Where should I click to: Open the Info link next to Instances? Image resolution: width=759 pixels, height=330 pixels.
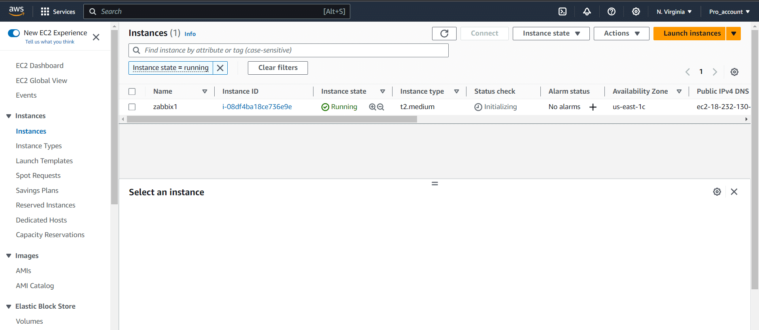point(190,34)
